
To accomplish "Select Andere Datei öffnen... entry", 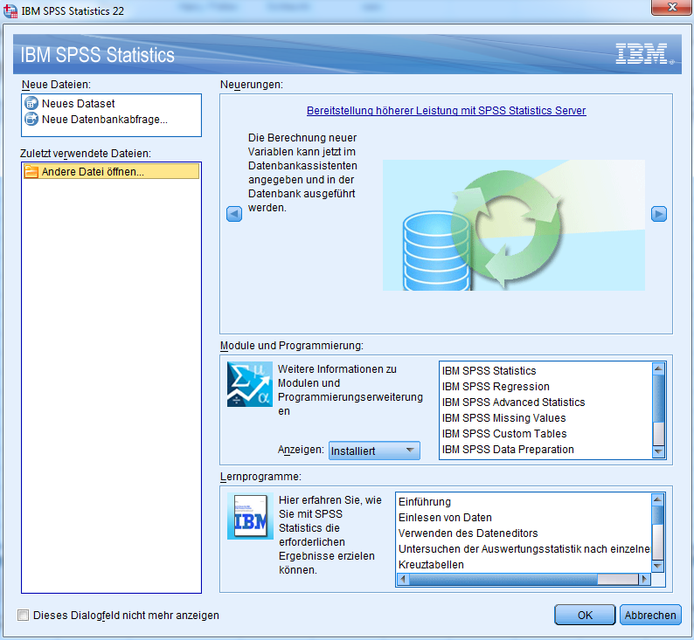I will [111, 171].
